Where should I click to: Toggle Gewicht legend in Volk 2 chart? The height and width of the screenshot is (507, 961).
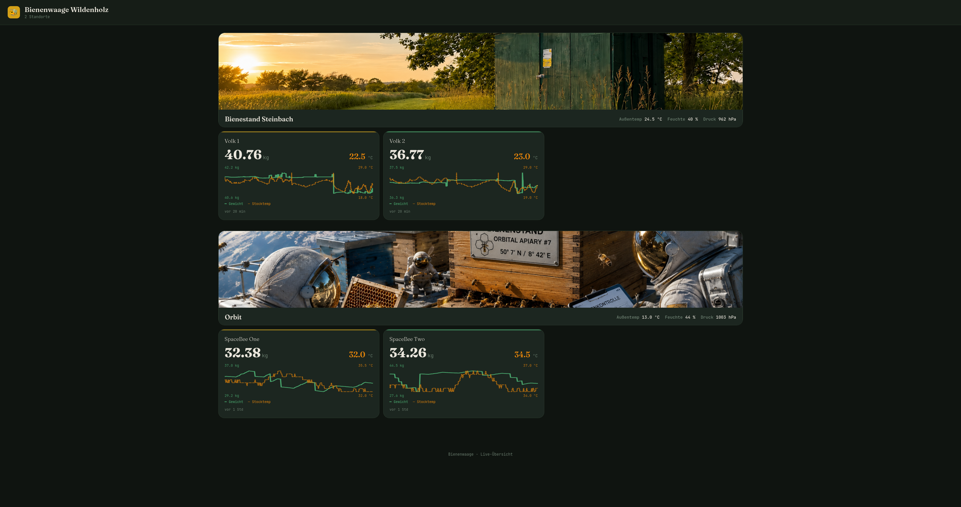(x=399, y=204)
